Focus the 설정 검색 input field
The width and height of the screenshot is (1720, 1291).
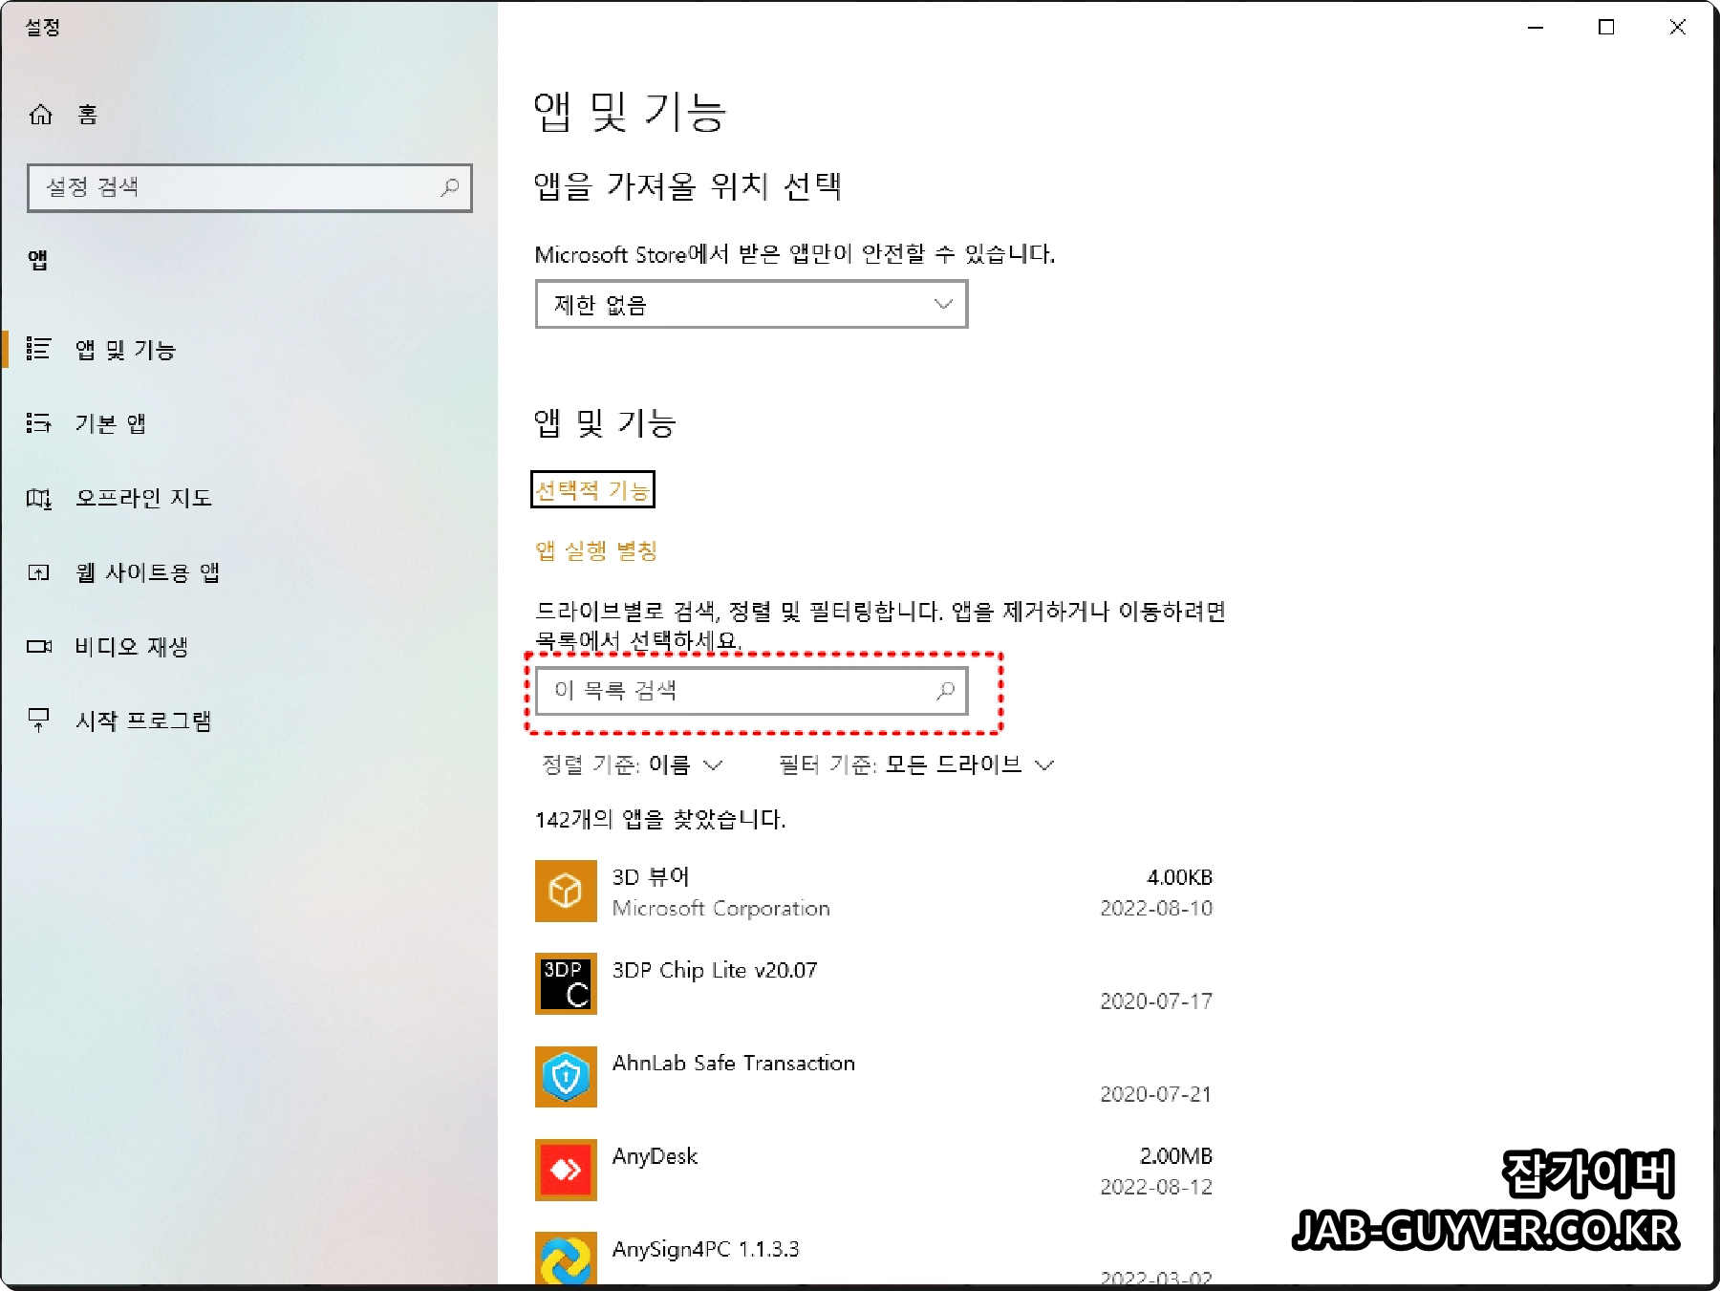click(250, 187)
